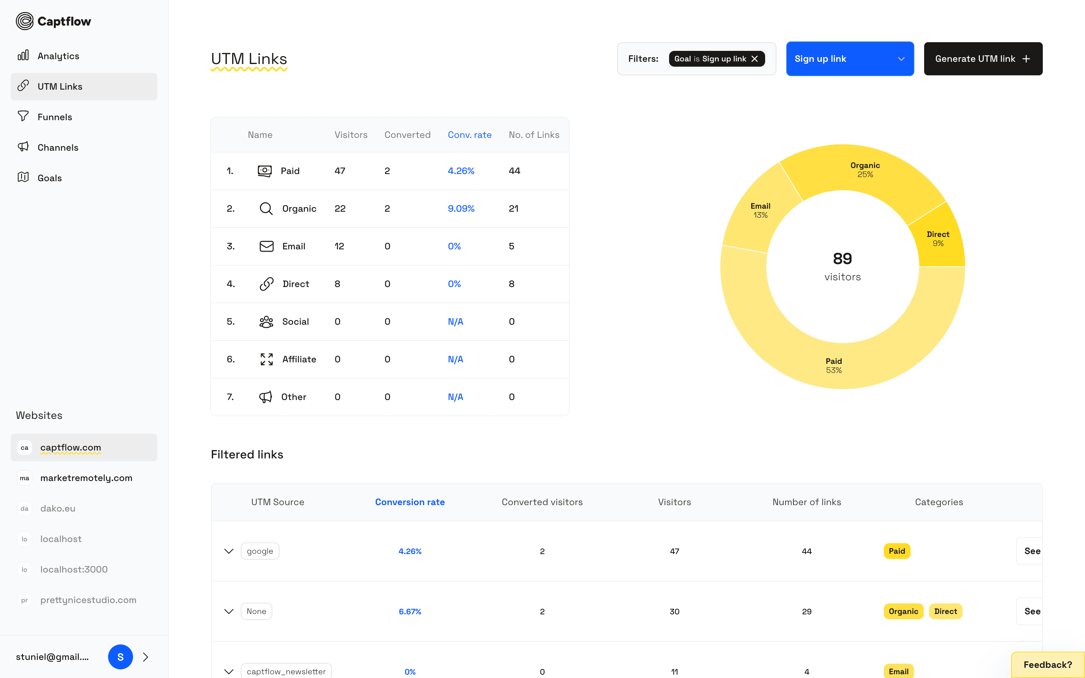Click the Channels megaphone icon
The image size is (1085, 678).
(x=23, y=147)
